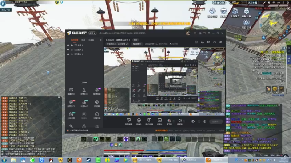Open the microphone tool with purple badge
Image resolution: width=291 pixels, height=163 pixels.
(x=97, y=92)
